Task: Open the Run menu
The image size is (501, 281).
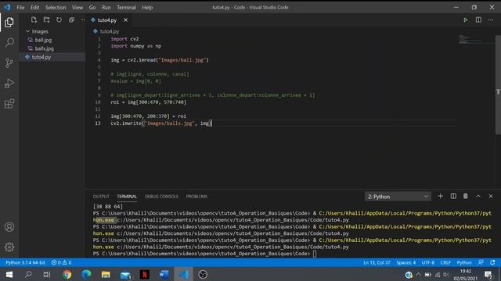Action: (106, 7)
